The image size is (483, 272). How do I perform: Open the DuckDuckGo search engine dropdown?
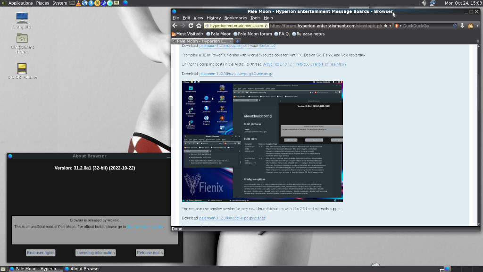click(398, 25)
